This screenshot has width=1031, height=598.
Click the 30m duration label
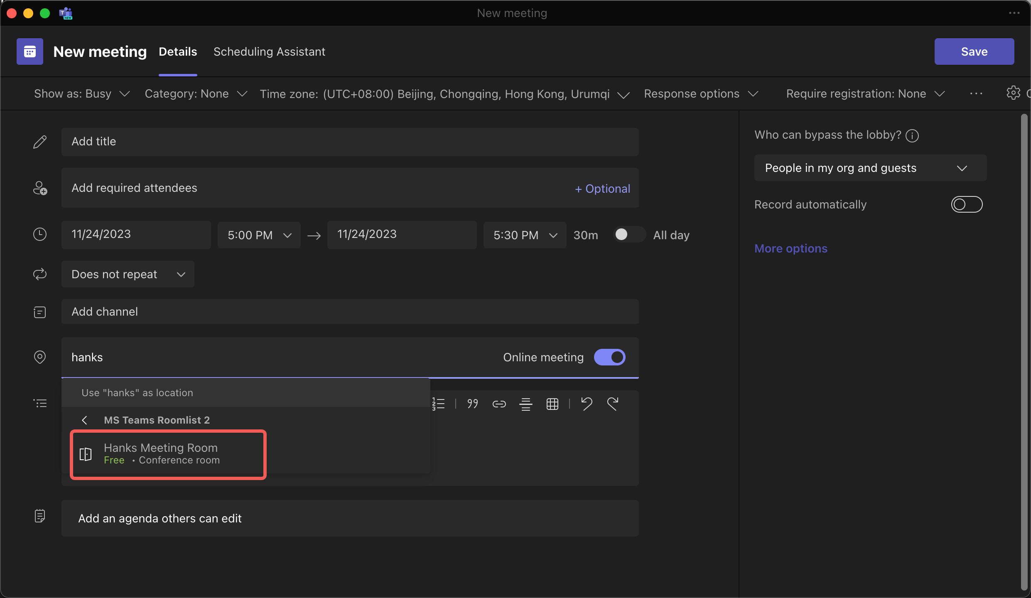pyautogui.click(x=586, y=235)
